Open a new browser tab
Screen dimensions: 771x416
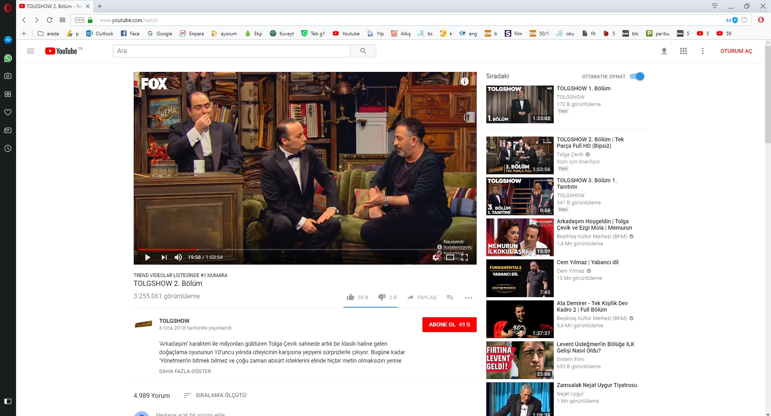[100, 6]
